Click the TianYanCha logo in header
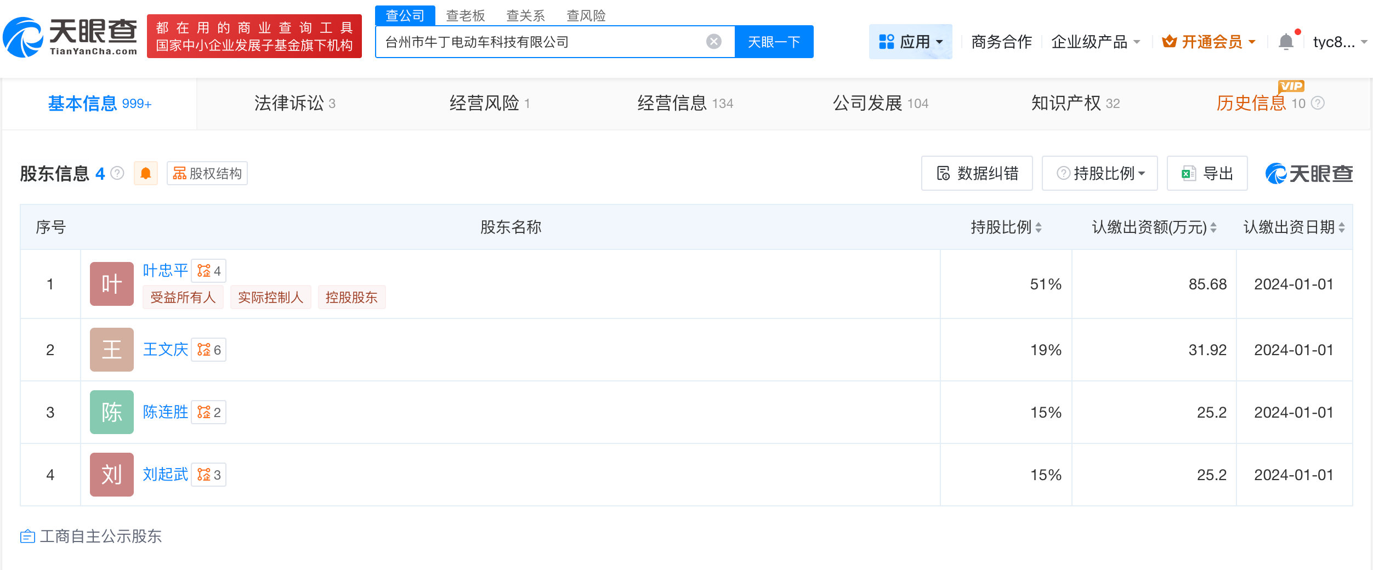 tap(70, 37)
